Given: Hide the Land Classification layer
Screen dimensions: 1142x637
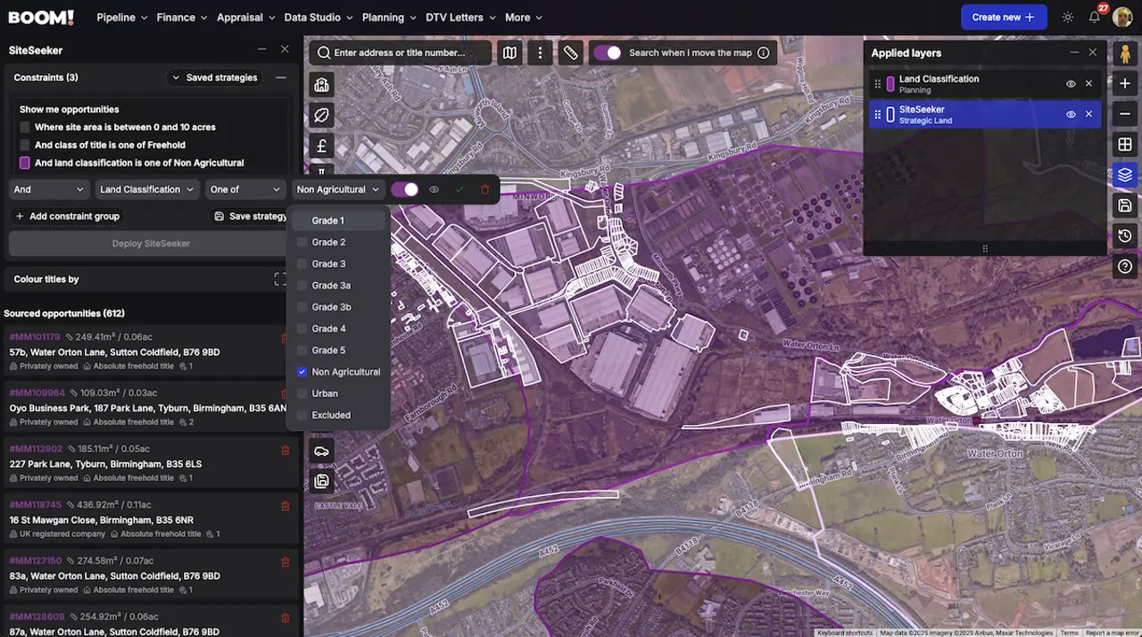Looking at the screenshot, I should 1071,84.
